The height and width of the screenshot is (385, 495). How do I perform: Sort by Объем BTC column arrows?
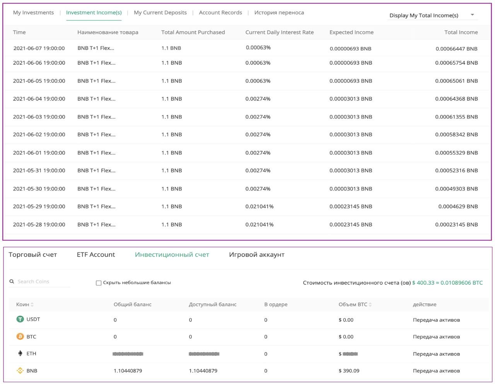pos(370,305)
